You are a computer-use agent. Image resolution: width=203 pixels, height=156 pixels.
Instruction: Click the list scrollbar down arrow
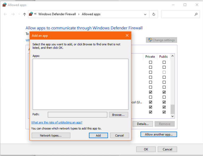click(x=173, y=116)
